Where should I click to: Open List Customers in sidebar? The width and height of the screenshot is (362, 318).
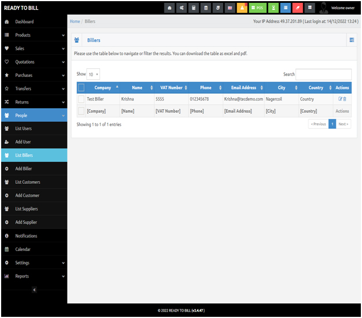coord(34,182)
